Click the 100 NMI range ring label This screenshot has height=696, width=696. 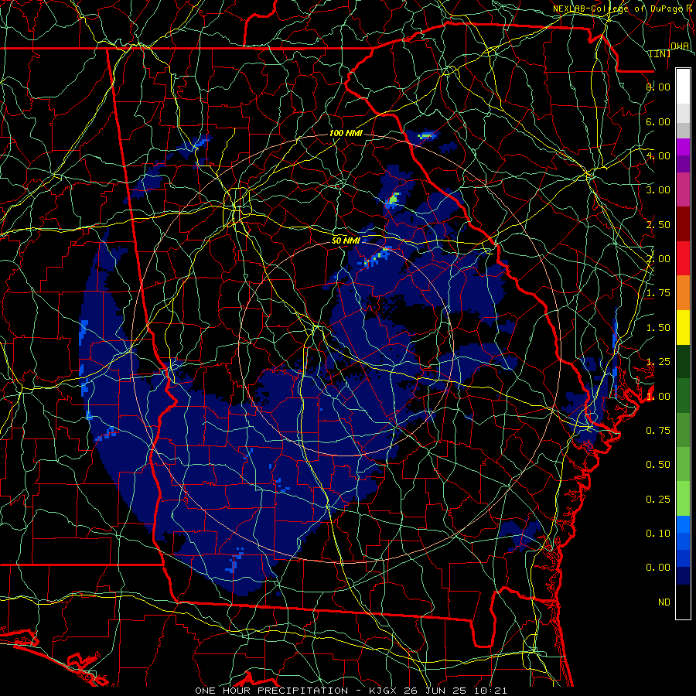[346, 133]
